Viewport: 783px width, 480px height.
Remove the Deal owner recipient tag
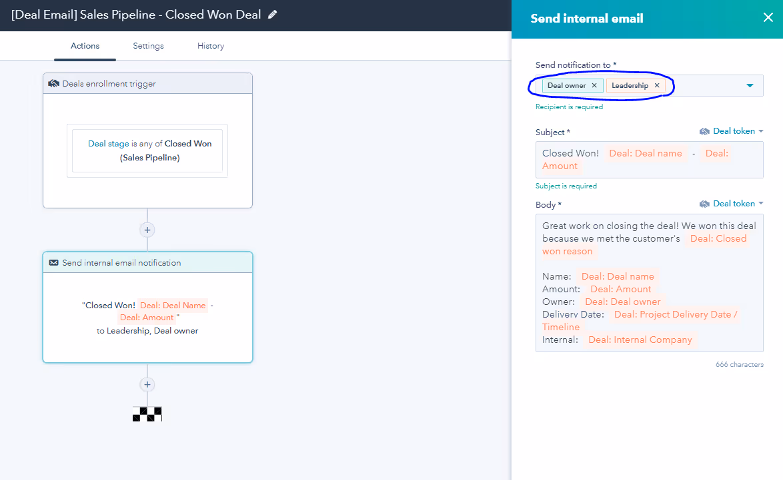tap(594, 85)
